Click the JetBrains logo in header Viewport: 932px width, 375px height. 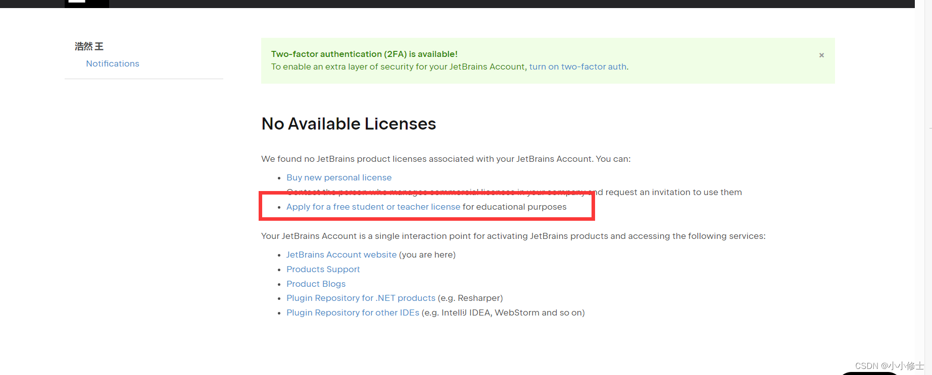point(87,3)
